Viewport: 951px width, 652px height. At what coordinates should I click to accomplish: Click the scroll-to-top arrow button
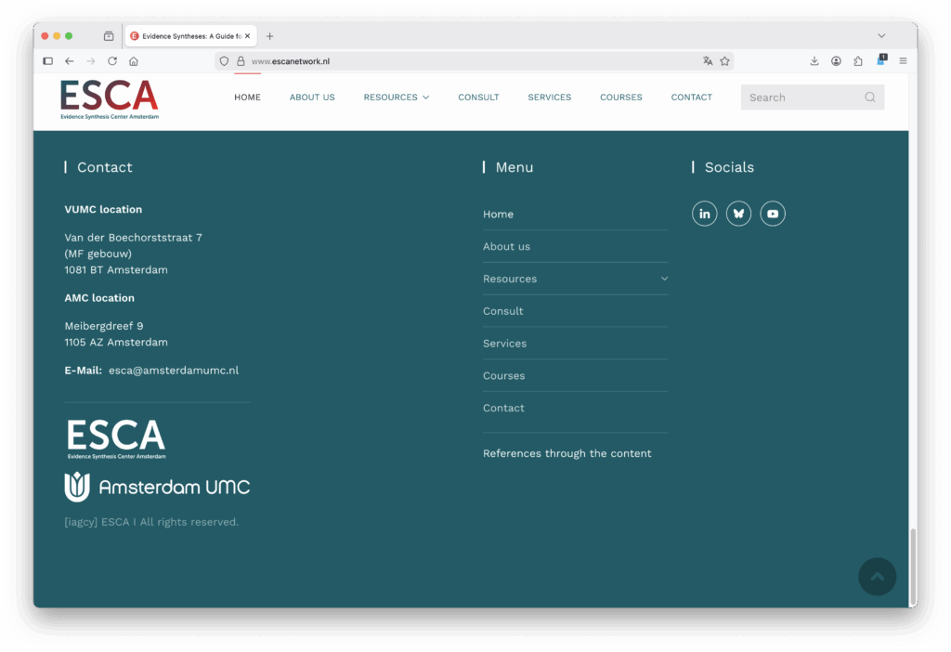[x=877, y=577]
